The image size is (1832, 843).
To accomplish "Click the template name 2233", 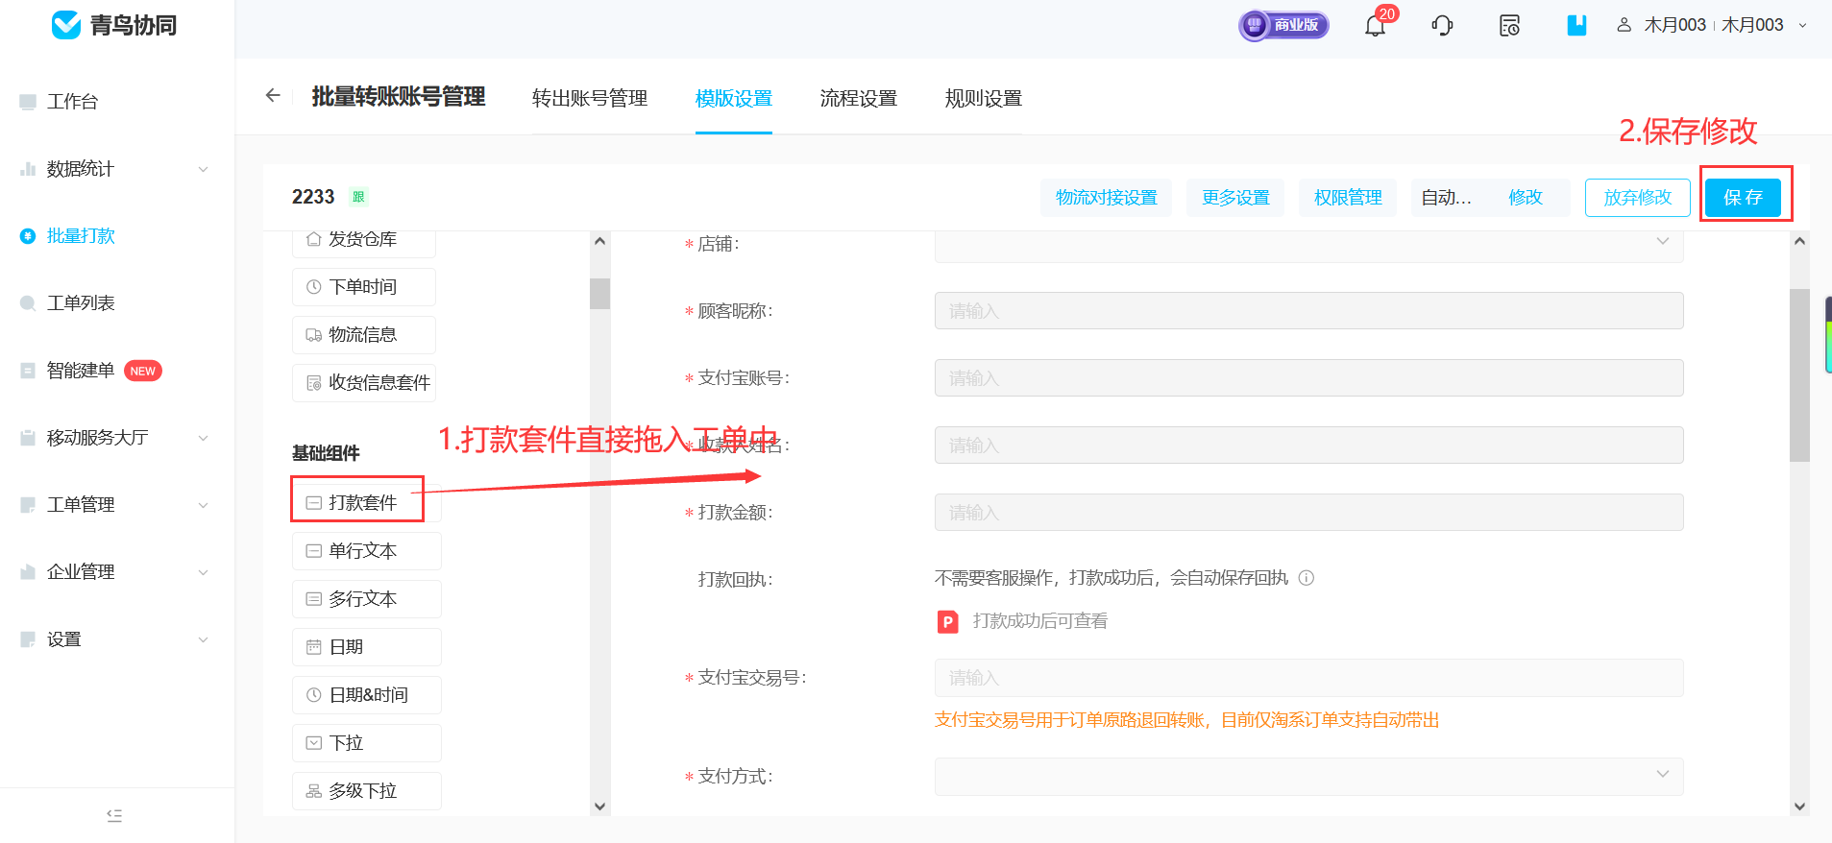I will click(x=313, y=197).
